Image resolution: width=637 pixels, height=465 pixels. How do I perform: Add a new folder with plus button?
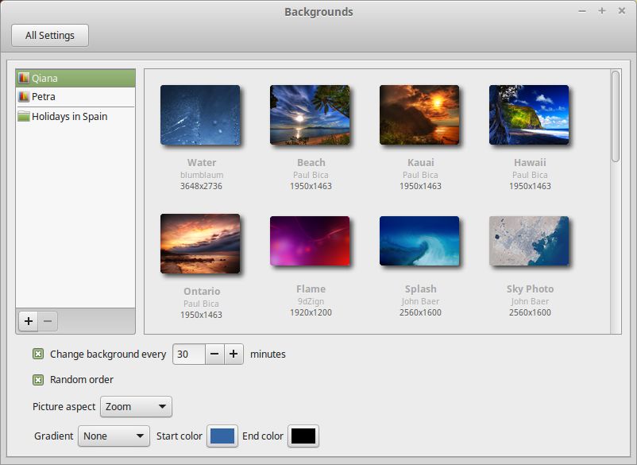point(29,321)
